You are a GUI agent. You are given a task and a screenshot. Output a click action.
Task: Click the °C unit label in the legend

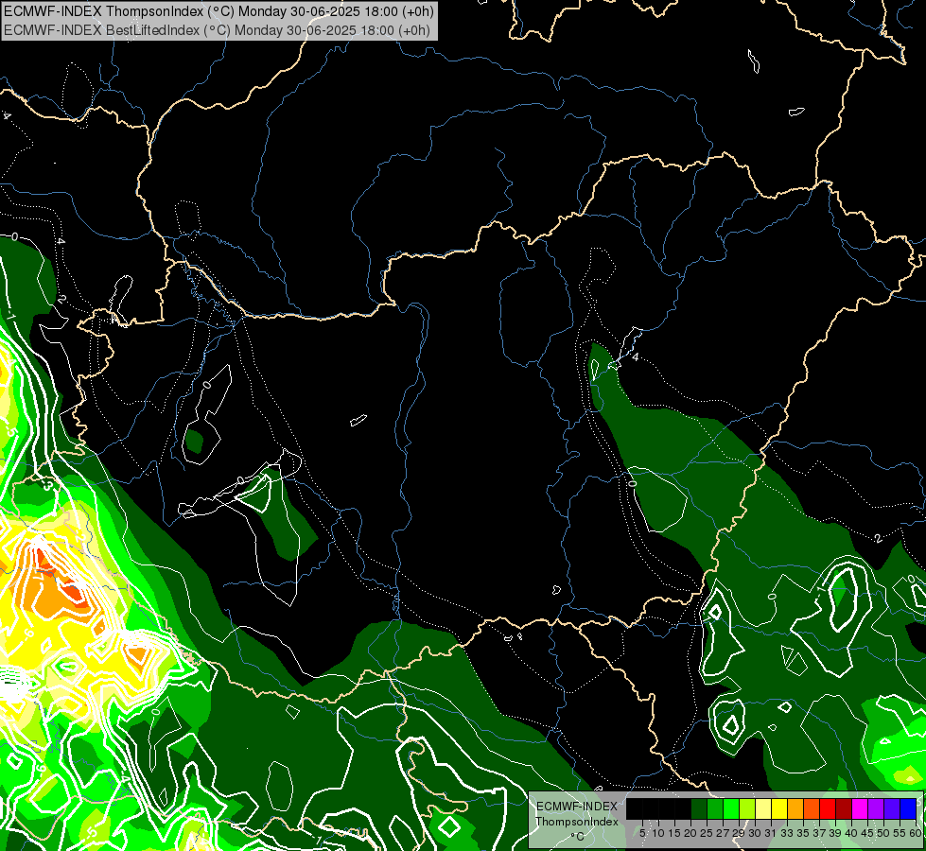point(578,837)
